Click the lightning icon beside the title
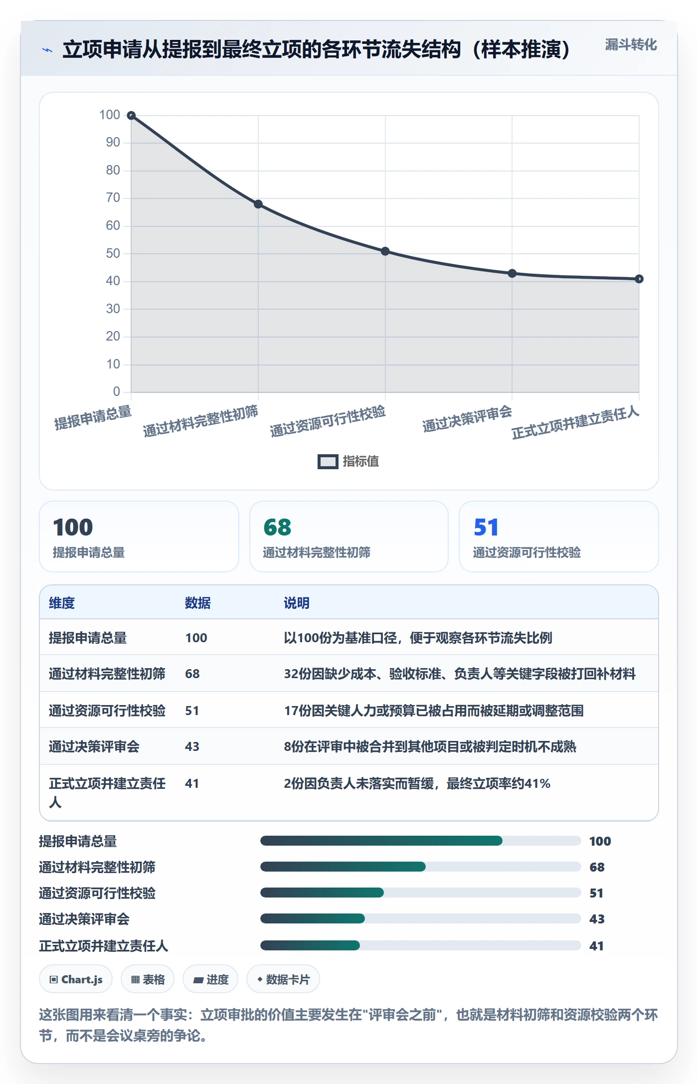Viewport: 698px width, 1084px height. 47,50
